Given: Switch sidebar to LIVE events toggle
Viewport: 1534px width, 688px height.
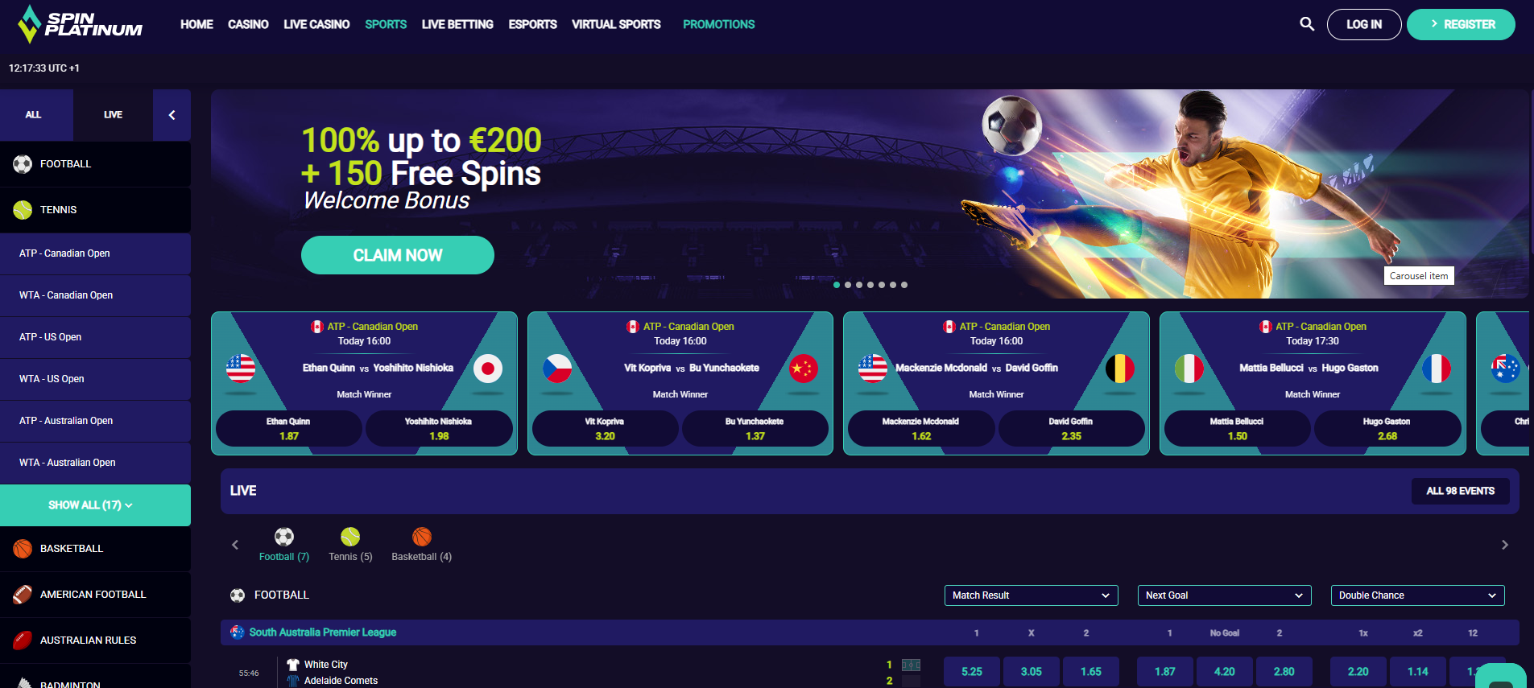Looking at the screenshot, I should (113, 115).
